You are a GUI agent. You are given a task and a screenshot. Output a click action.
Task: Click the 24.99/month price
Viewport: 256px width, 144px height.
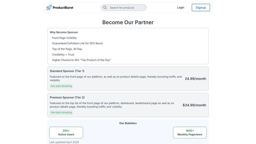click(x=195, y=79)
